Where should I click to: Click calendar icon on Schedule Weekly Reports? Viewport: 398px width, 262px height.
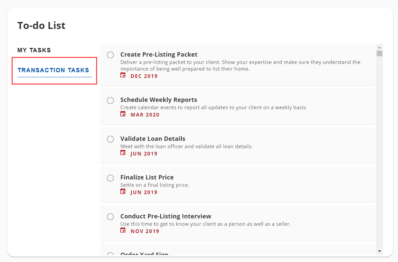(x=123, y=114)
